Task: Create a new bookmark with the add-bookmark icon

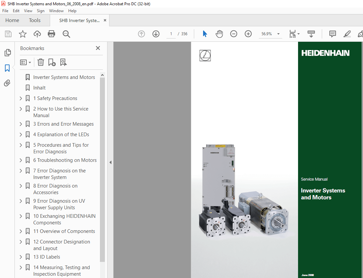Action: pos(51,62)
